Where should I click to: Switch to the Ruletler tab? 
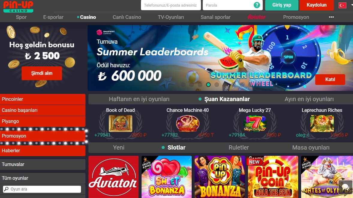point(239,147)
